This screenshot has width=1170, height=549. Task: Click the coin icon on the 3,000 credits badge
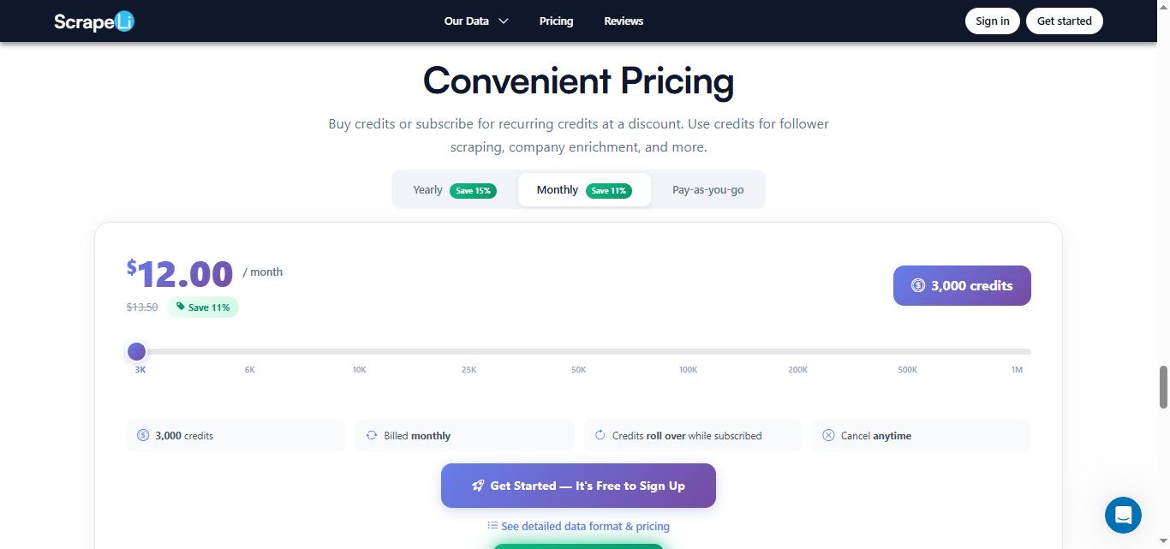918,285
